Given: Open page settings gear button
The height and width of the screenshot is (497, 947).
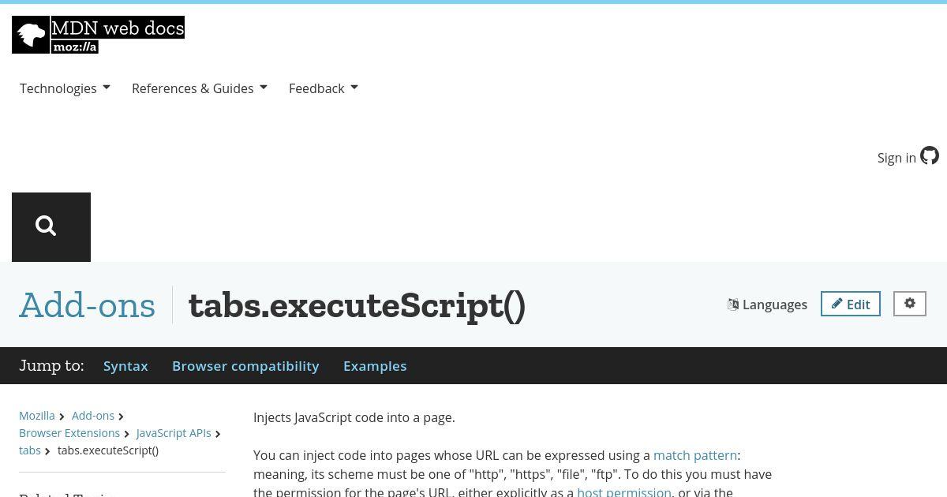Looking at the screenshot, I should pos(910,304).
